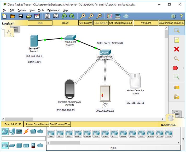186x152 pixels.
Task: Choose the 4321 router model
Action: click(114, 134)
